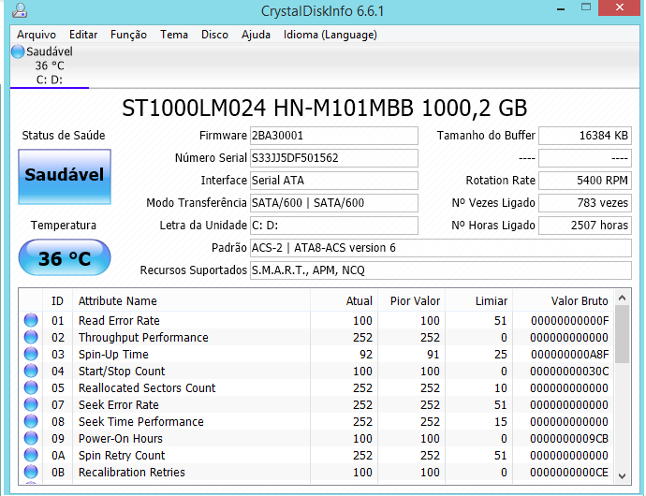646x496 pixels.
Task: Minimize the CrystalDiskInfo window
Action: pyautogui.click(x=561, y=8)
